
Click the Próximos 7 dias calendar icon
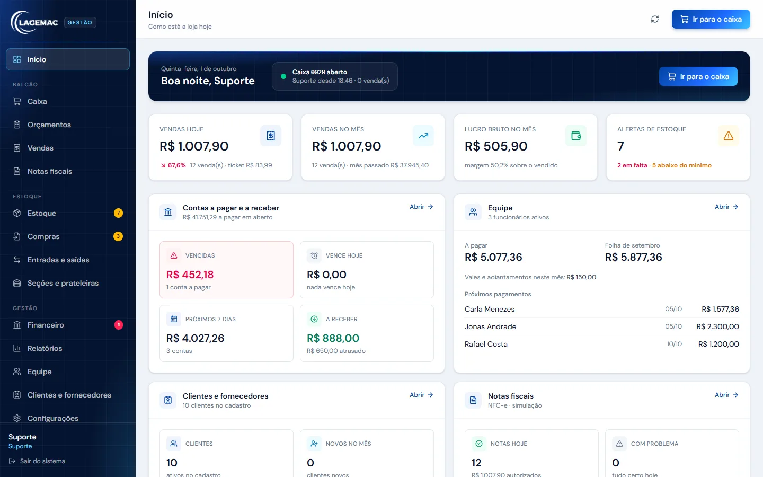[x=174, y=319]
